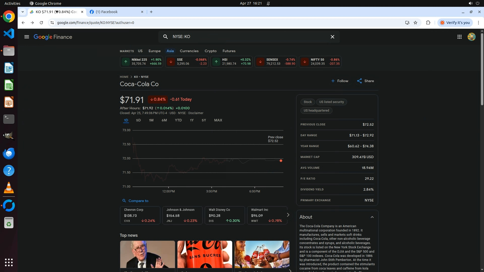Screen dimensions: 484x272
Task: Collapse the About section chevron
Action: (x=372, y=217)
